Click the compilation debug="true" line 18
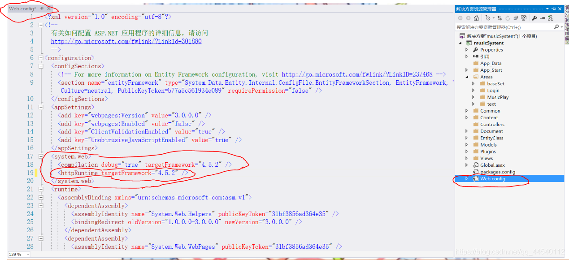 coord(145,165)
